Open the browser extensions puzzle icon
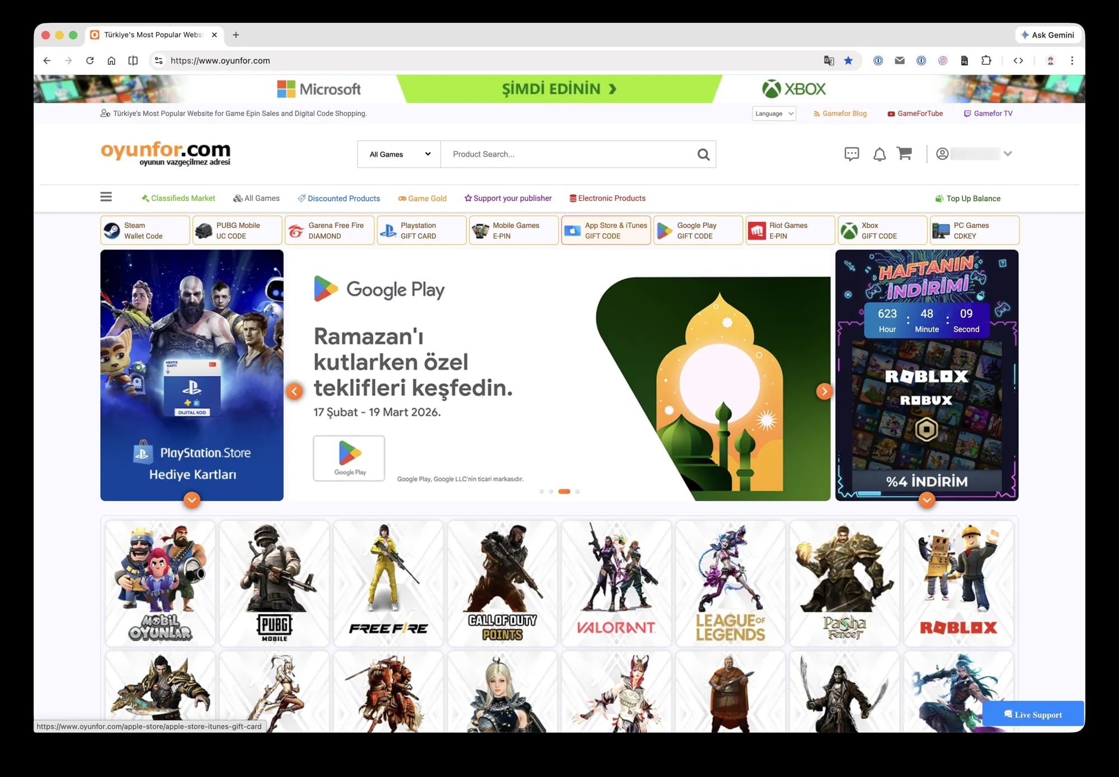1119x777 pixels. (x=986, y=60)
